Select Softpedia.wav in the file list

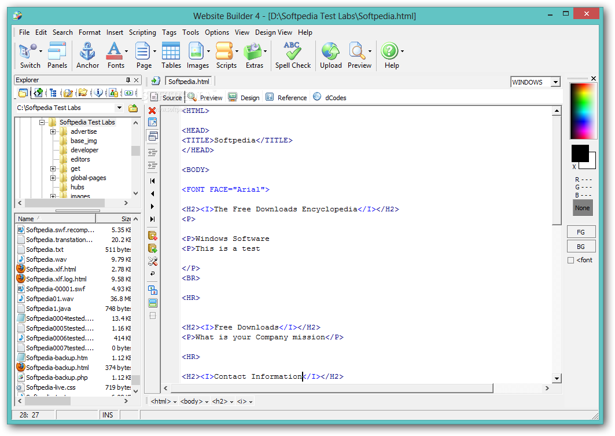(46, 259)
